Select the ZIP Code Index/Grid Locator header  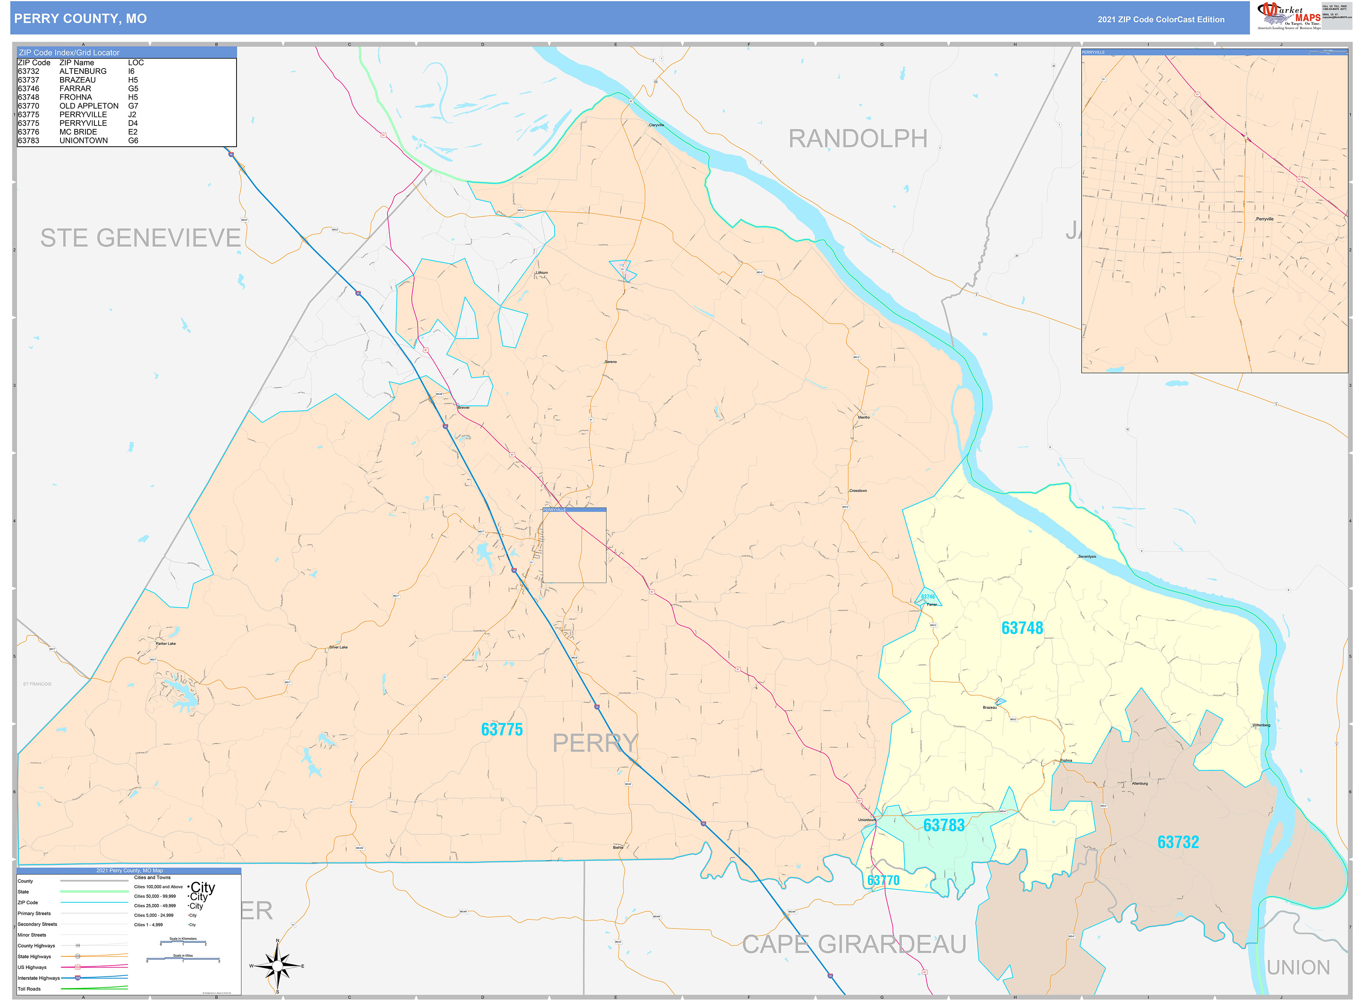pos(127,53)
